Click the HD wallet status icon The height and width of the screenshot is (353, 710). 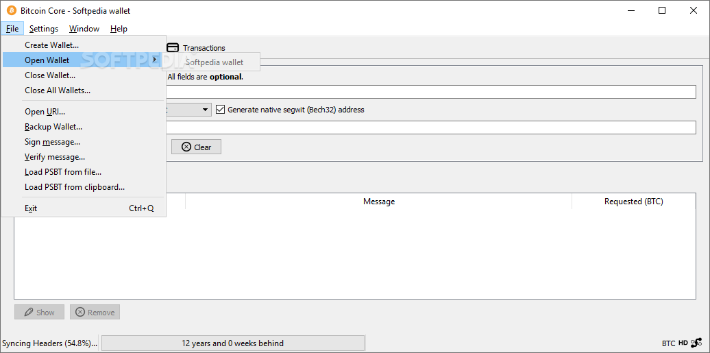pos(683,343)
